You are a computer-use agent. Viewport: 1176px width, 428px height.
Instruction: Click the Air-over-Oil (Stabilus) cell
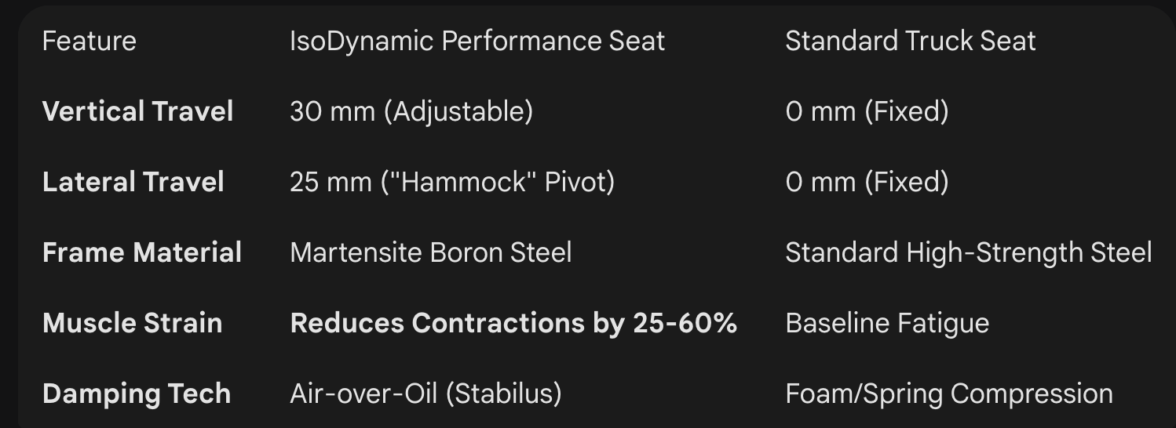pos(425,394)
